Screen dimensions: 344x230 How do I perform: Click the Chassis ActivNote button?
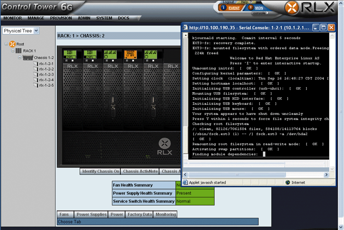click(140, 171)
